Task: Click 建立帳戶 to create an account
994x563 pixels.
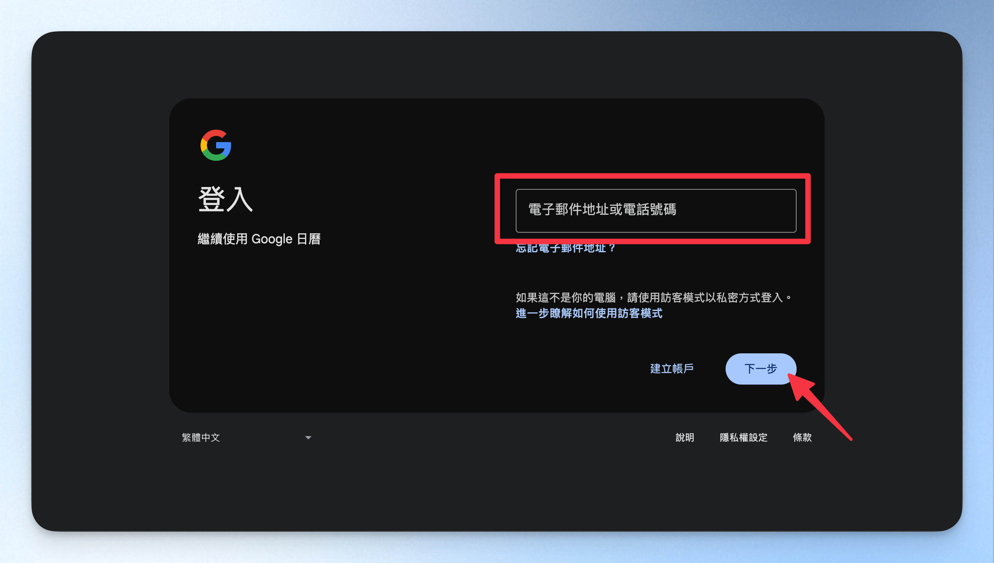Action: [x=672, y=369]
